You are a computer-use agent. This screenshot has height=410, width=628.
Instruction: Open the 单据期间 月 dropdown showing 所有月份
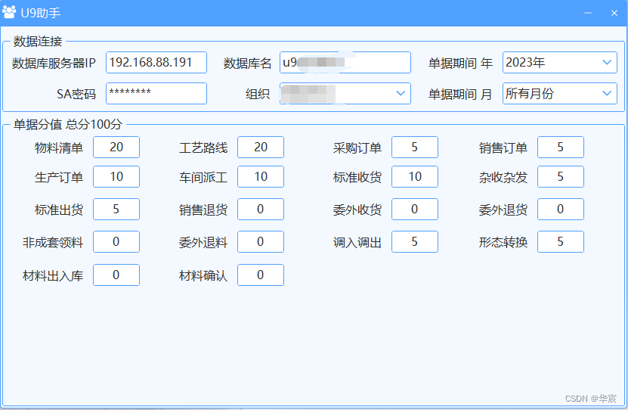pyautogui.click(x=559, y=93)
